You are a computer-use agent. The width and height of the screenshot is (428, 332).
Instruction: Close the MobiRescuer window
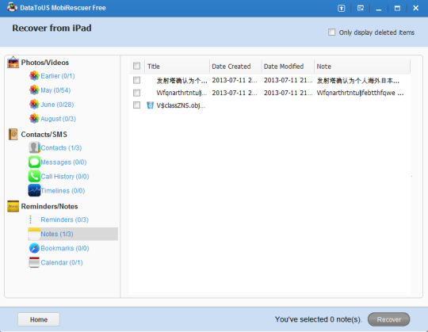[x=416, y=8]
